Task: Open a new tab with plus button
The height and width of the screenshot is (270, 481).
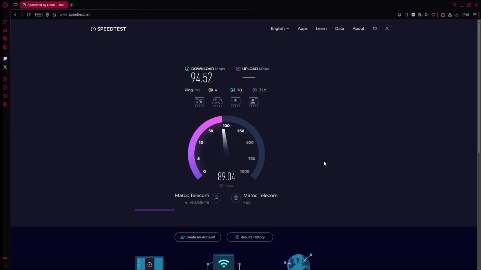Action: 71,5
